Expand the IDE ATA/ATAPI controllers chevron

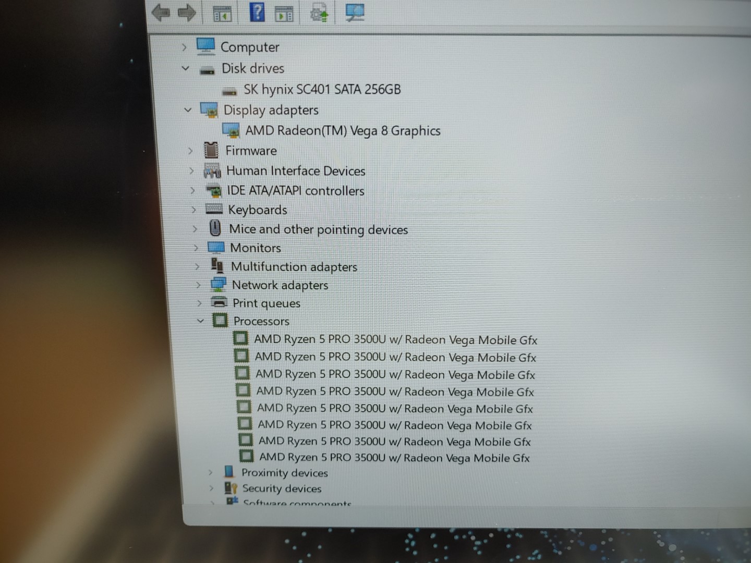point(192,191)
